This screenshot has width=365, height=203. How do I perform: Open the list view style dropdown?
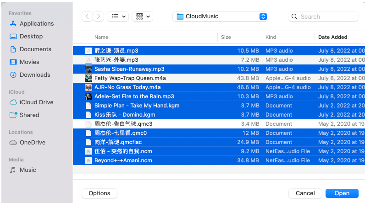tap(118, 16)
